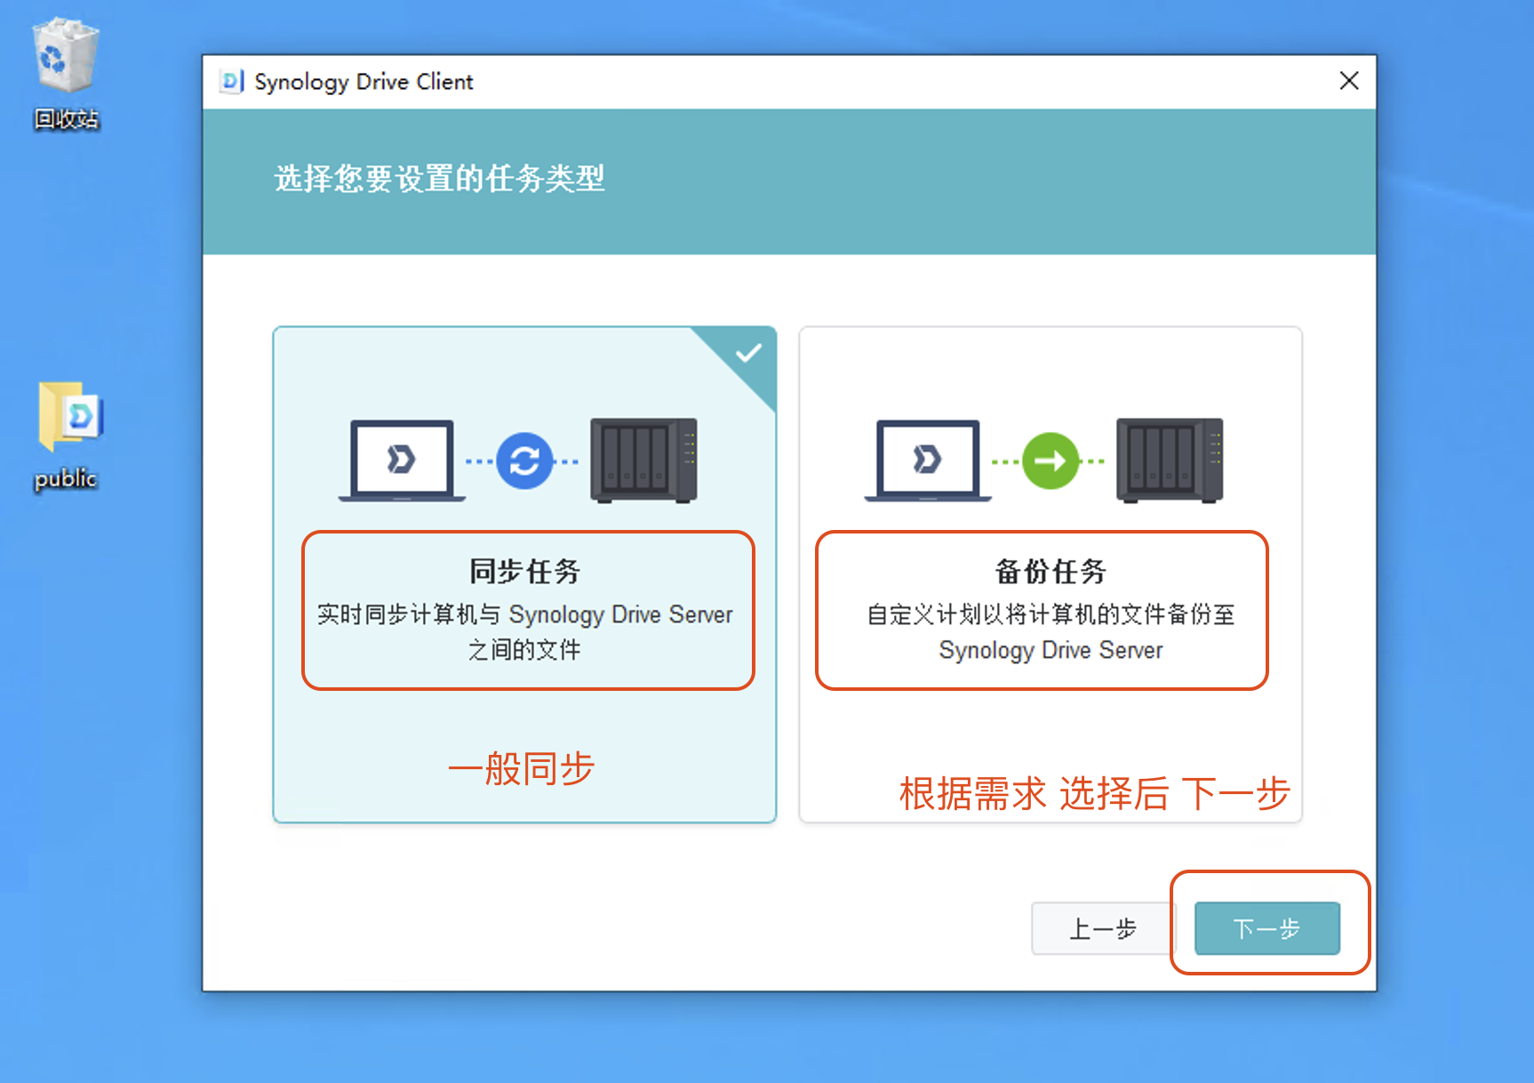
Task: Open the Recycle Bin (回收站) desktop icon
Action: coord(66,73)
